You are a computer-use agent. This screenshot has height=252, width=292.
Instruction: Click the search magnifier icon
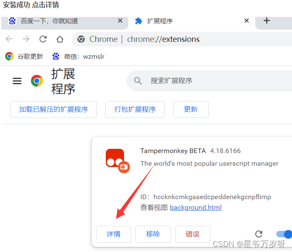click(138, 81)
